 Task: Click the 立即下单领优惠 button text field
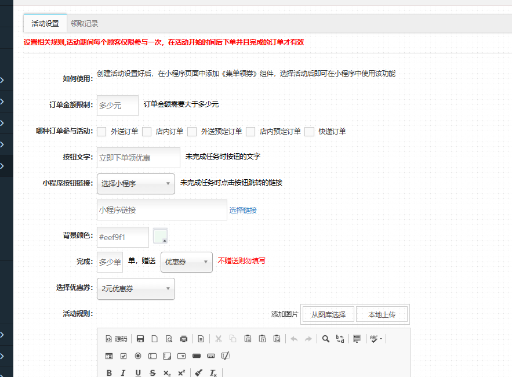point(139,158)
